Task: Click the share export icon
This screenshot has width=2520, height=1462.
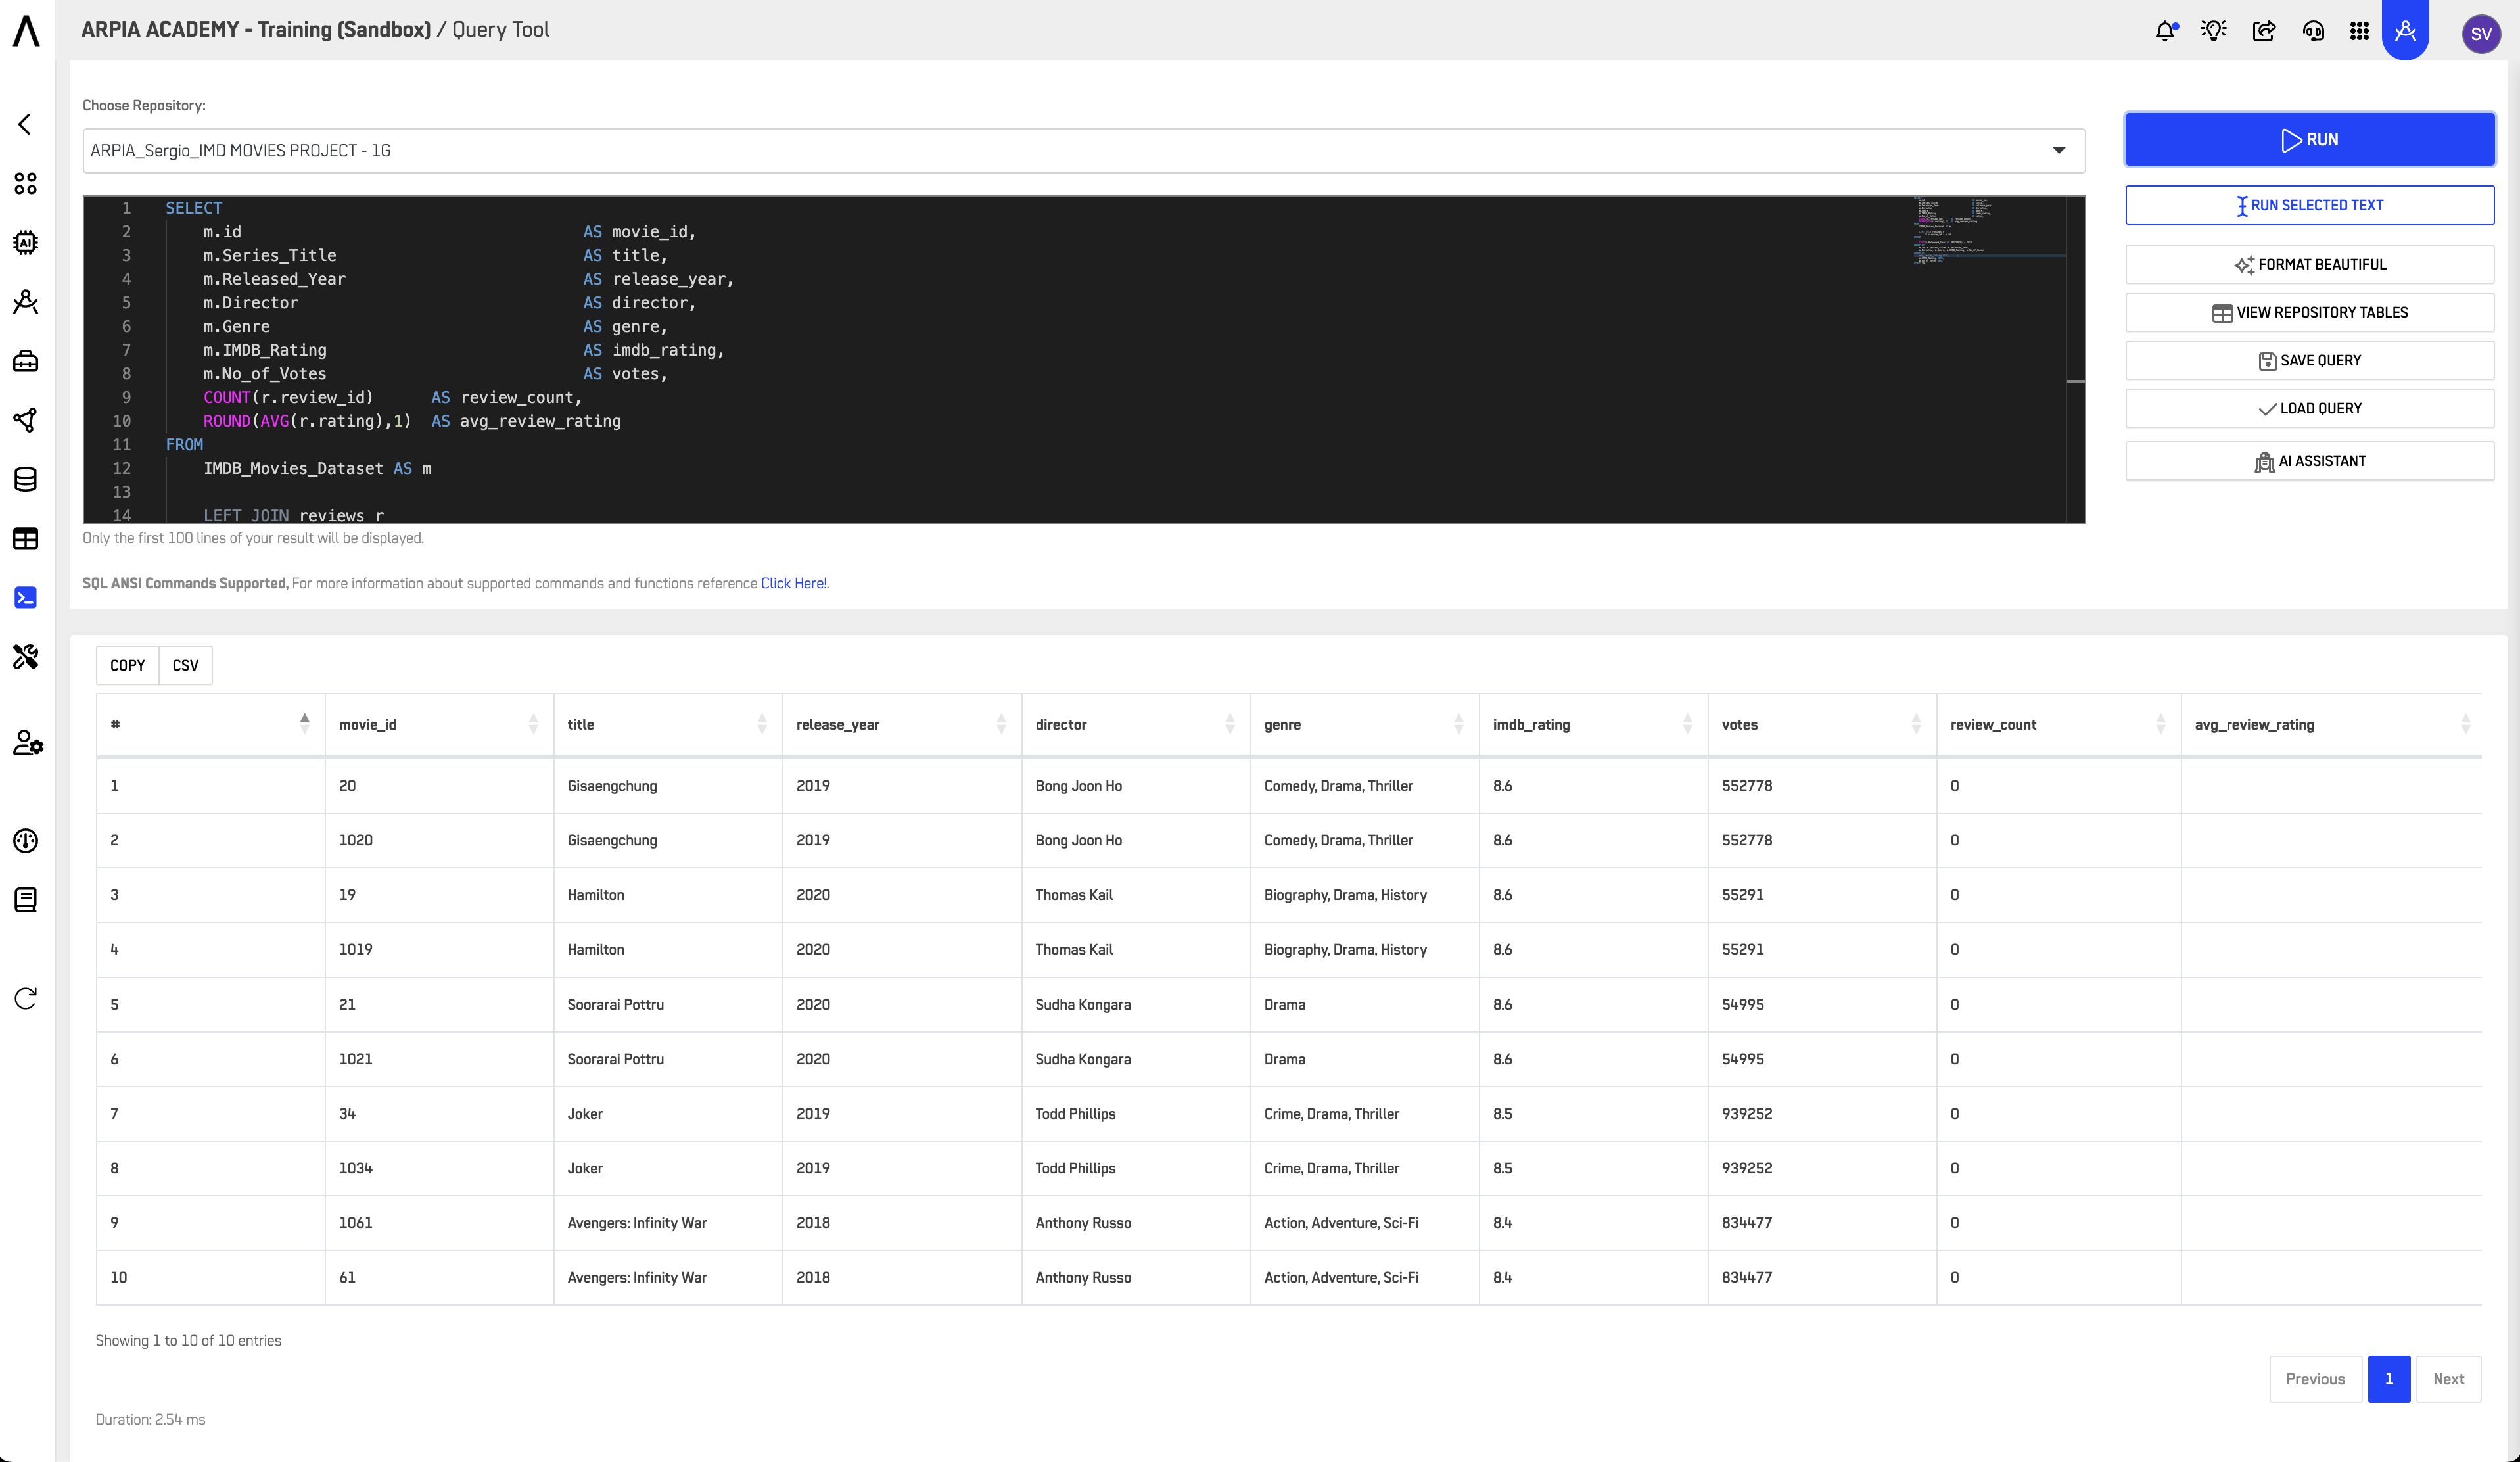Action: tap(2264, 31)
